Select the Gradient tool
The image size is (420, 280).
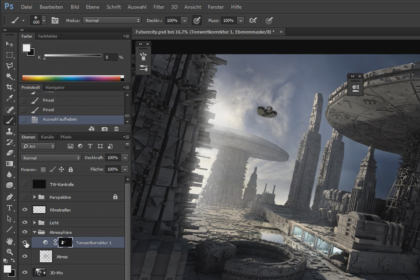point(9,164)
